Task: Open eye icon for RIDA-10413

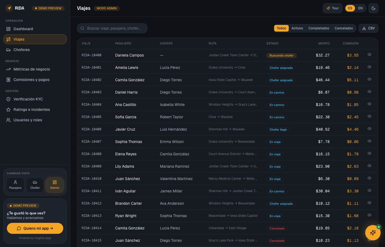Action: tap(369, 215)
